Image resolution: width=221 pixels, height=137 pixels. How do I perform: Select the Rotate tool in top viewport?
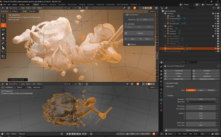coord(3,29)
